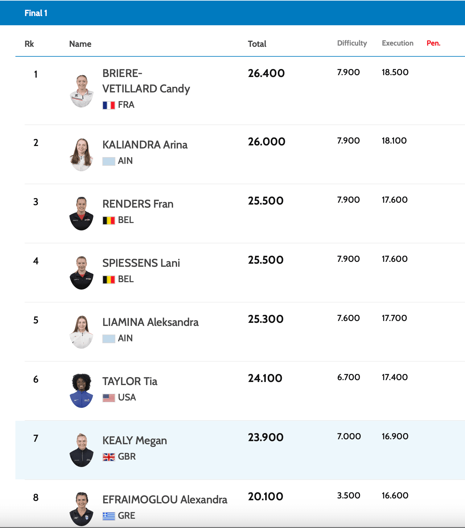This screenshot has width=465, height=528.
Task: Click the red Pen. column header
Action: [x=433, y=43]
